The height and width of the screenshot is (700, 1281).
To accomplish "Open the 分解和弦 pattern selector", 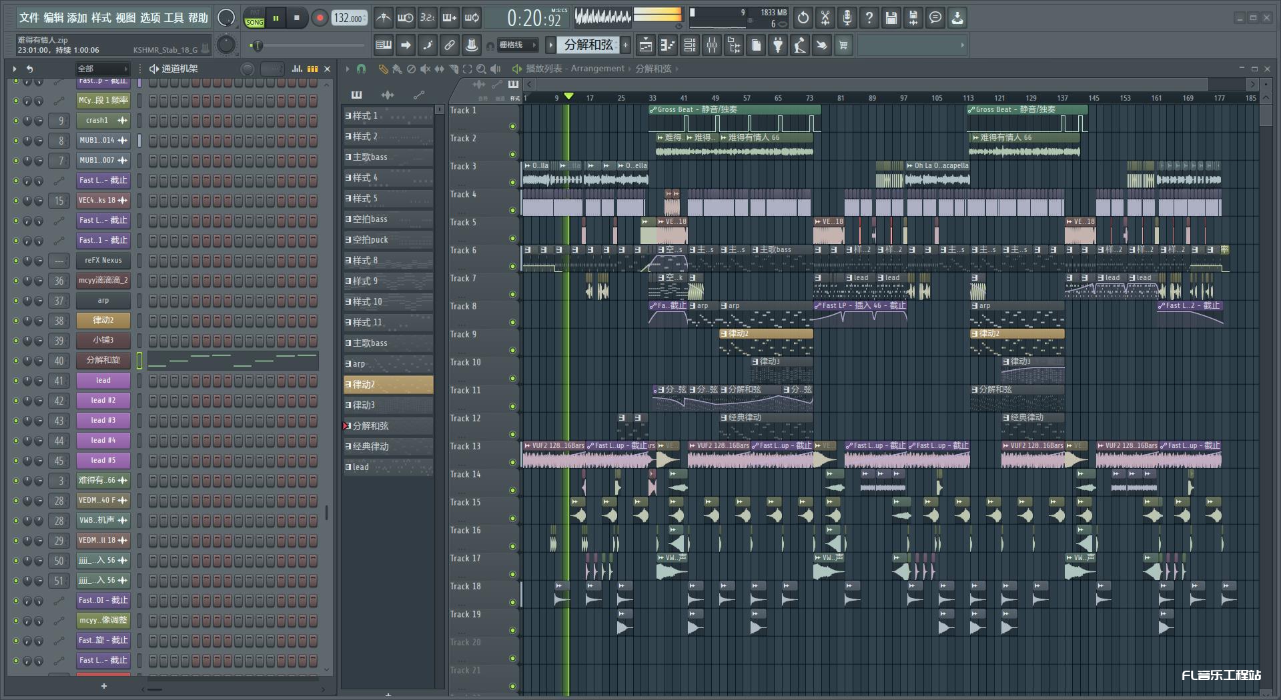I will click(588, 45).
